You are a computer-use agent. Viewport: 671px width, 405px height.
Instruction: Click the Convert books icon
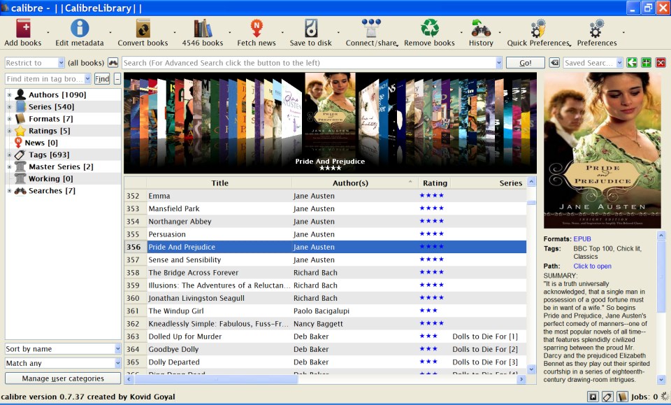click(x=143, y=29)
